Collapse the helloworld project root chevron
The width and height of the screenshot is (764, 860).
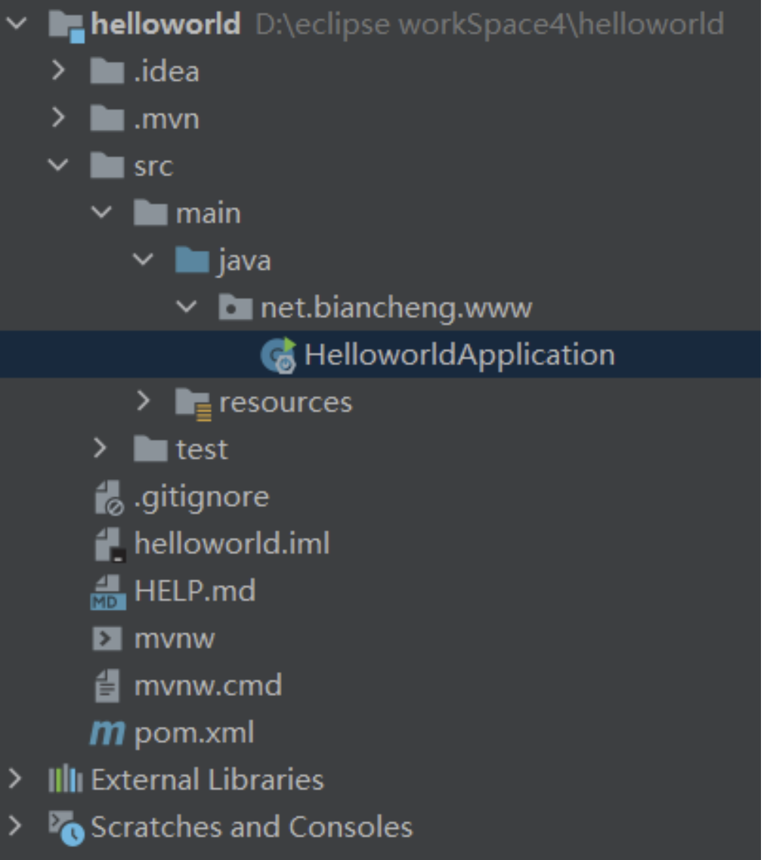(17, 23)
